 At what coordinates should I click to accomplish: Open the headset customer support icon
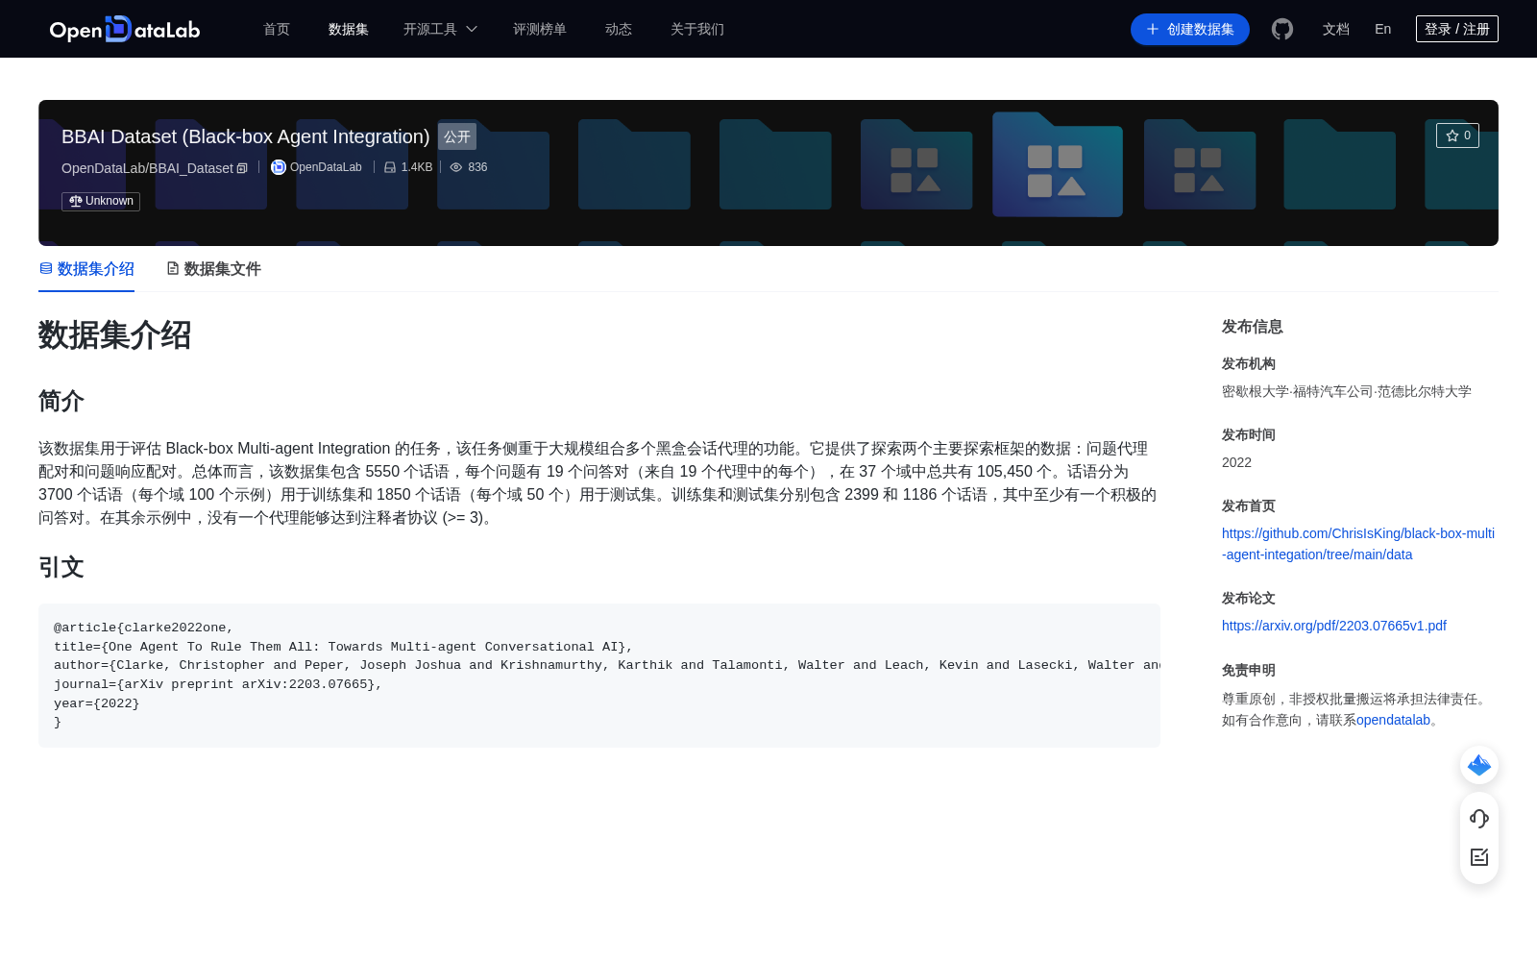coord(1479,818)
